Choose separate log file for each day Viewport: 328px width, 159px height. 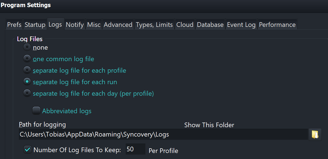click(27, 93)
